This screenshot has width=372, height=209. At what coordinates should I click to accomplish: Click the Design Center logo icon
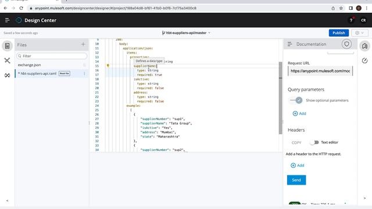19,20
